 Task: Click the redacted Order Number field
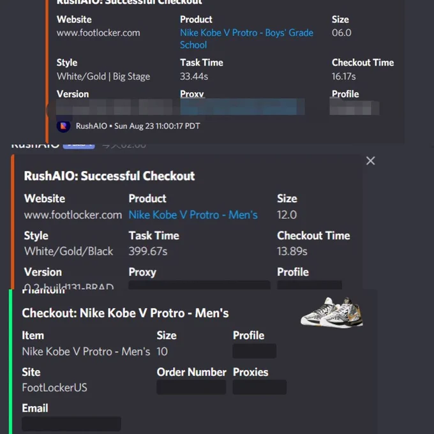coord(191,387)
